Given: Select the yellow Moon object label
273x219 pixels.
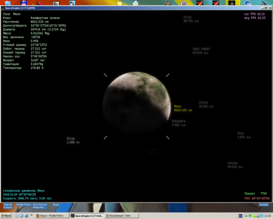Looking at the screenshot, I should 183,108.
